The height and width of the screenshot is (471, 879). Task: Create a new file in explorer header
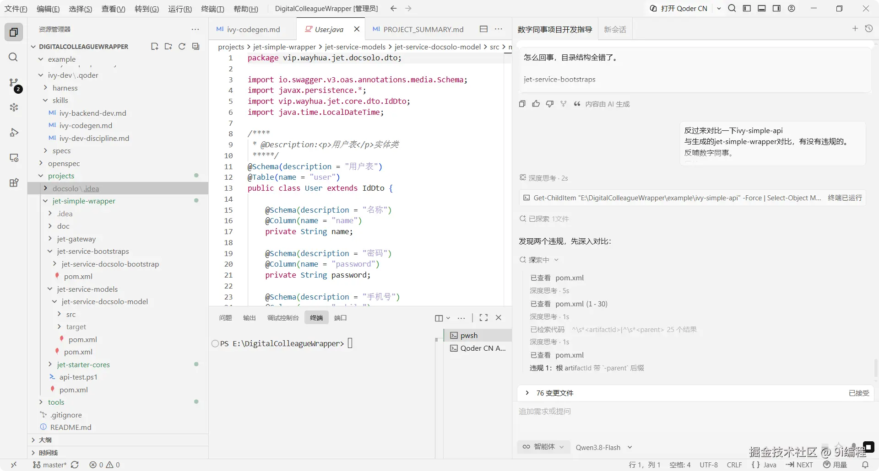[155, 47]
